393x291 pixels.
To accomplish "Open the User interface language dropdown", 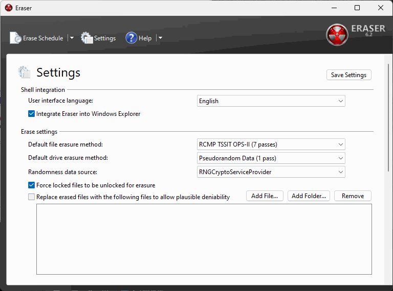I will [x=271, y=101].
